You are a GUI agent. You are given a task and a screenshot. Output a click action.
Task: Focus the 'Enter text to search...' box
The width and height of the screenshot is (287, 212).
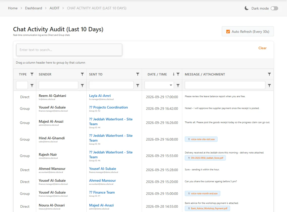pos(69,50)
